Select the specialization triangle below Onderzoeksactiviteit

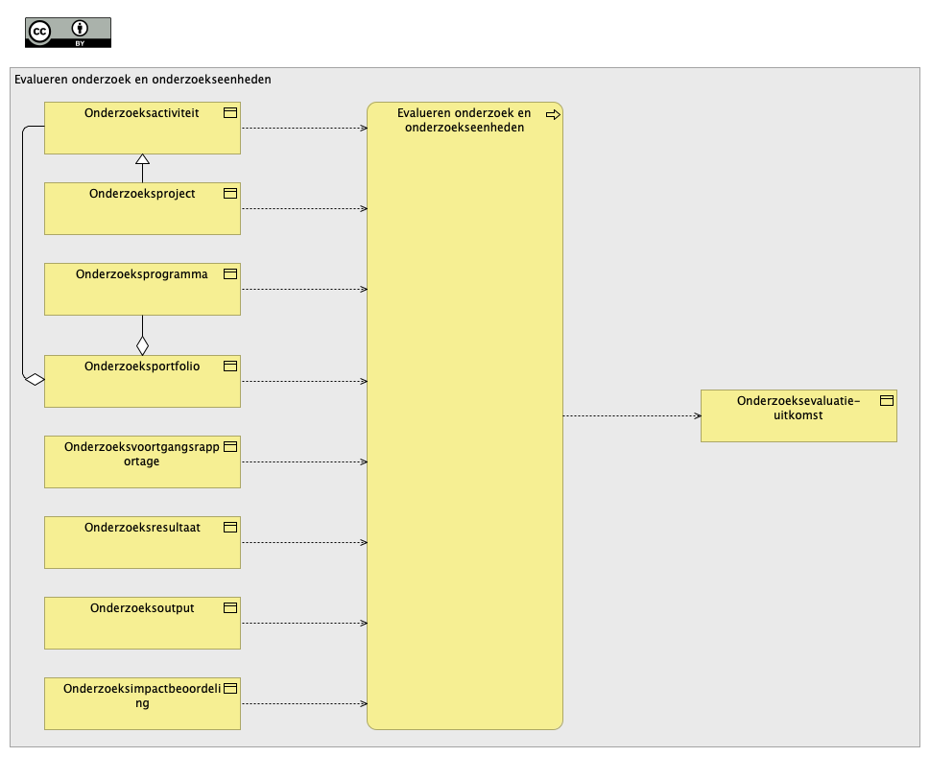[142, 159]
